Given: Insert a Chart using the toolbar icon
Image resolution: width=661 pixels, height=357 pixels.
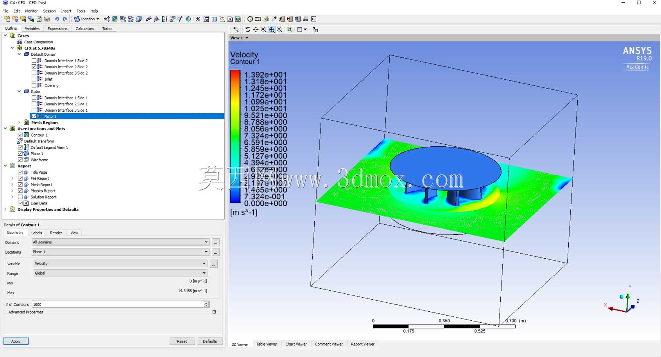Looking at the screenshot, I should point(222,19).
